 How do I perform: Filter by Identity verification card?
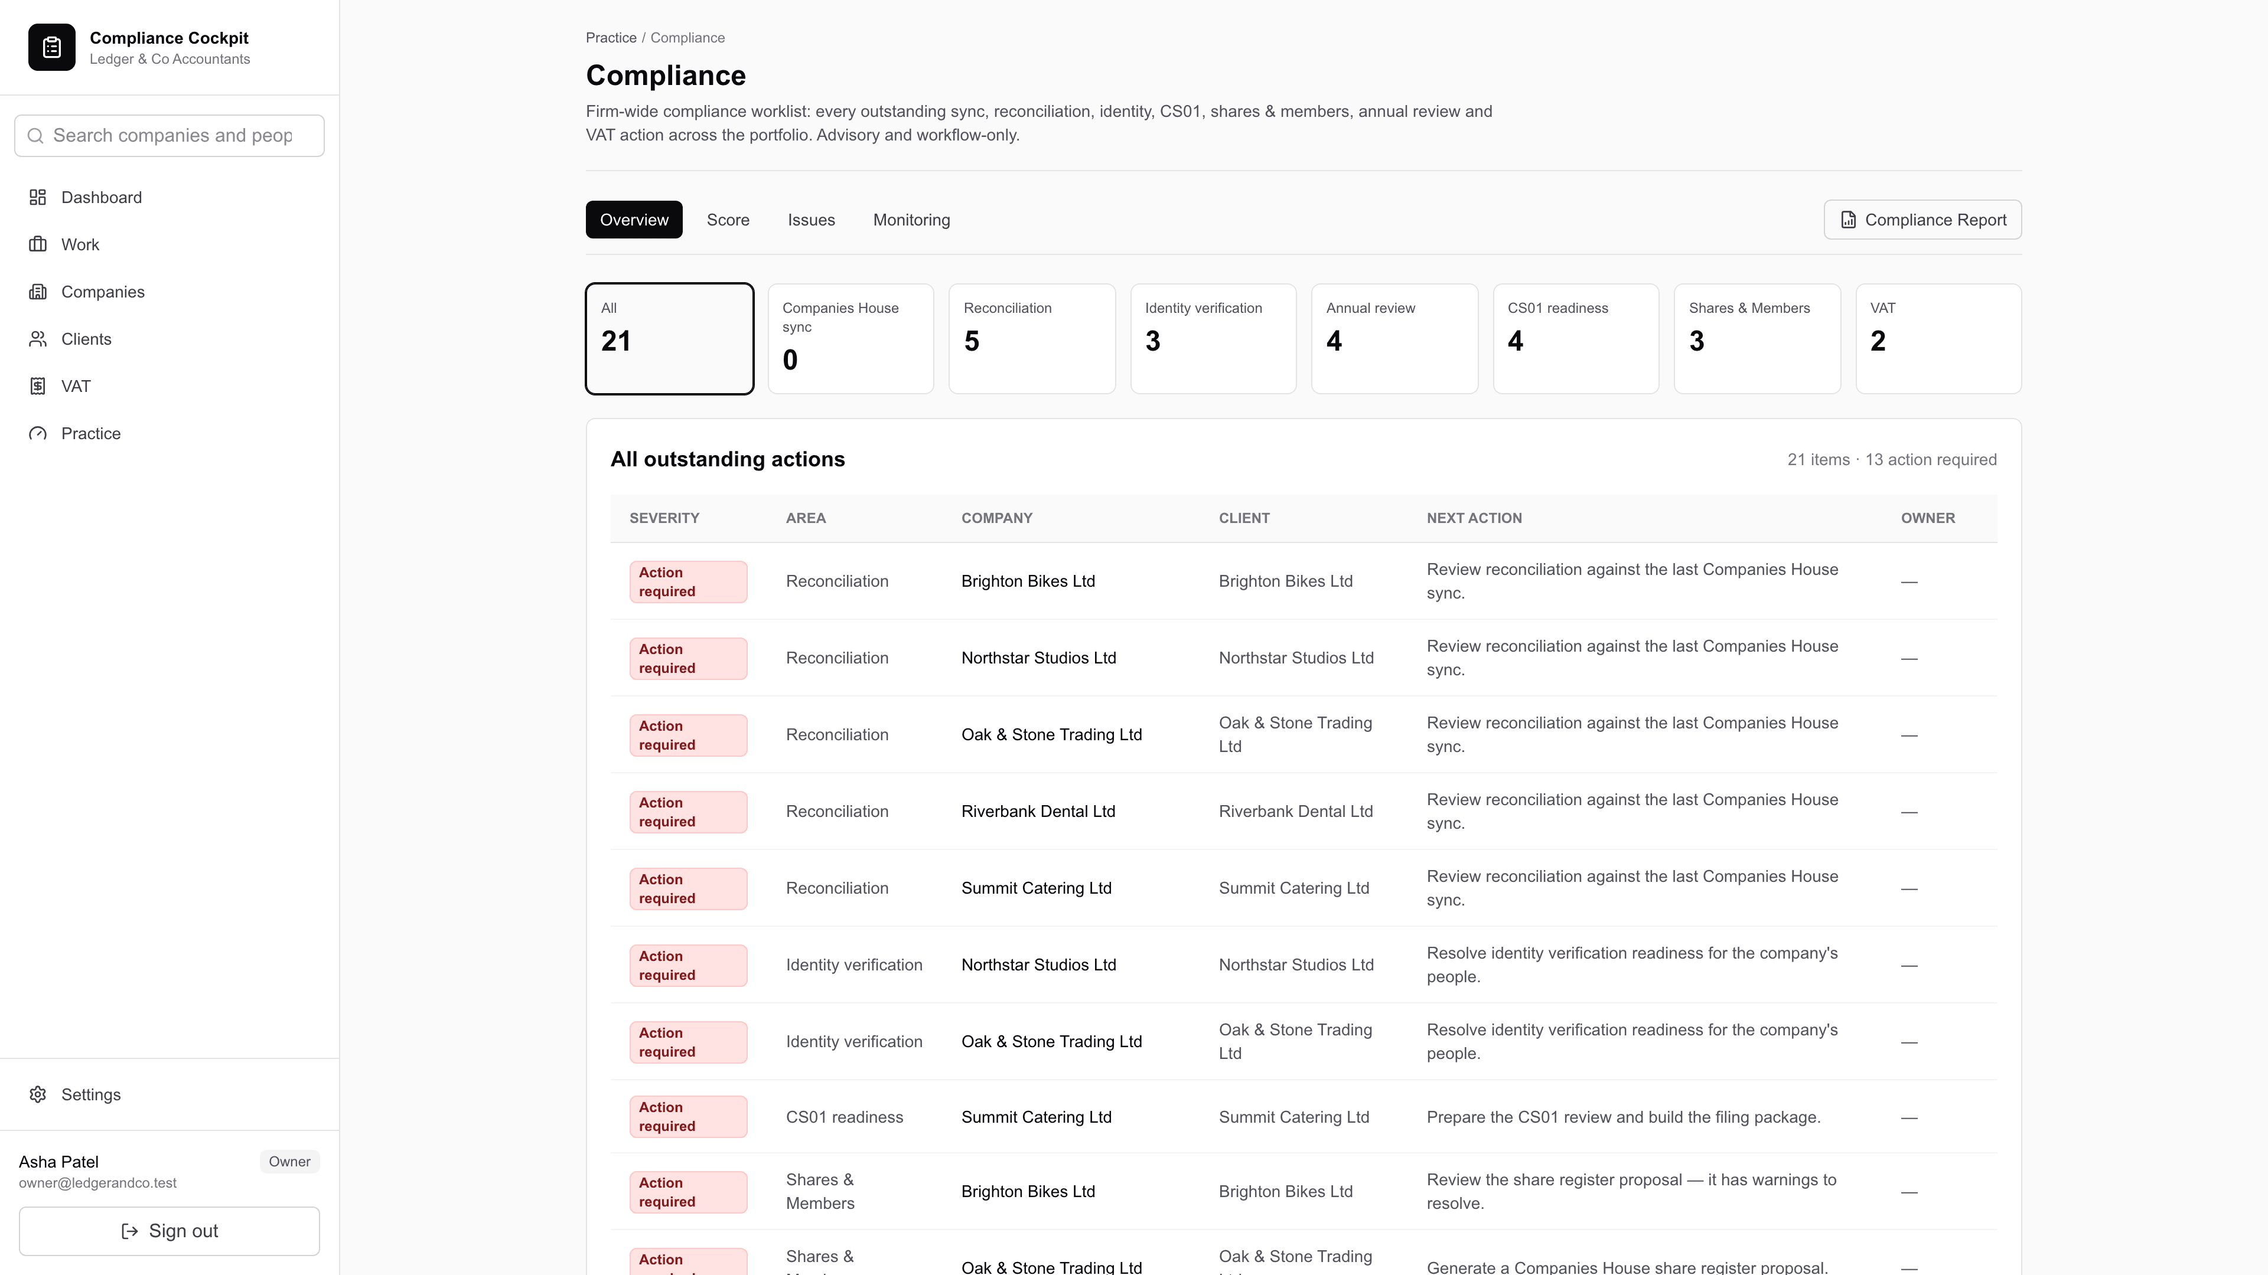click(1213, 339)
